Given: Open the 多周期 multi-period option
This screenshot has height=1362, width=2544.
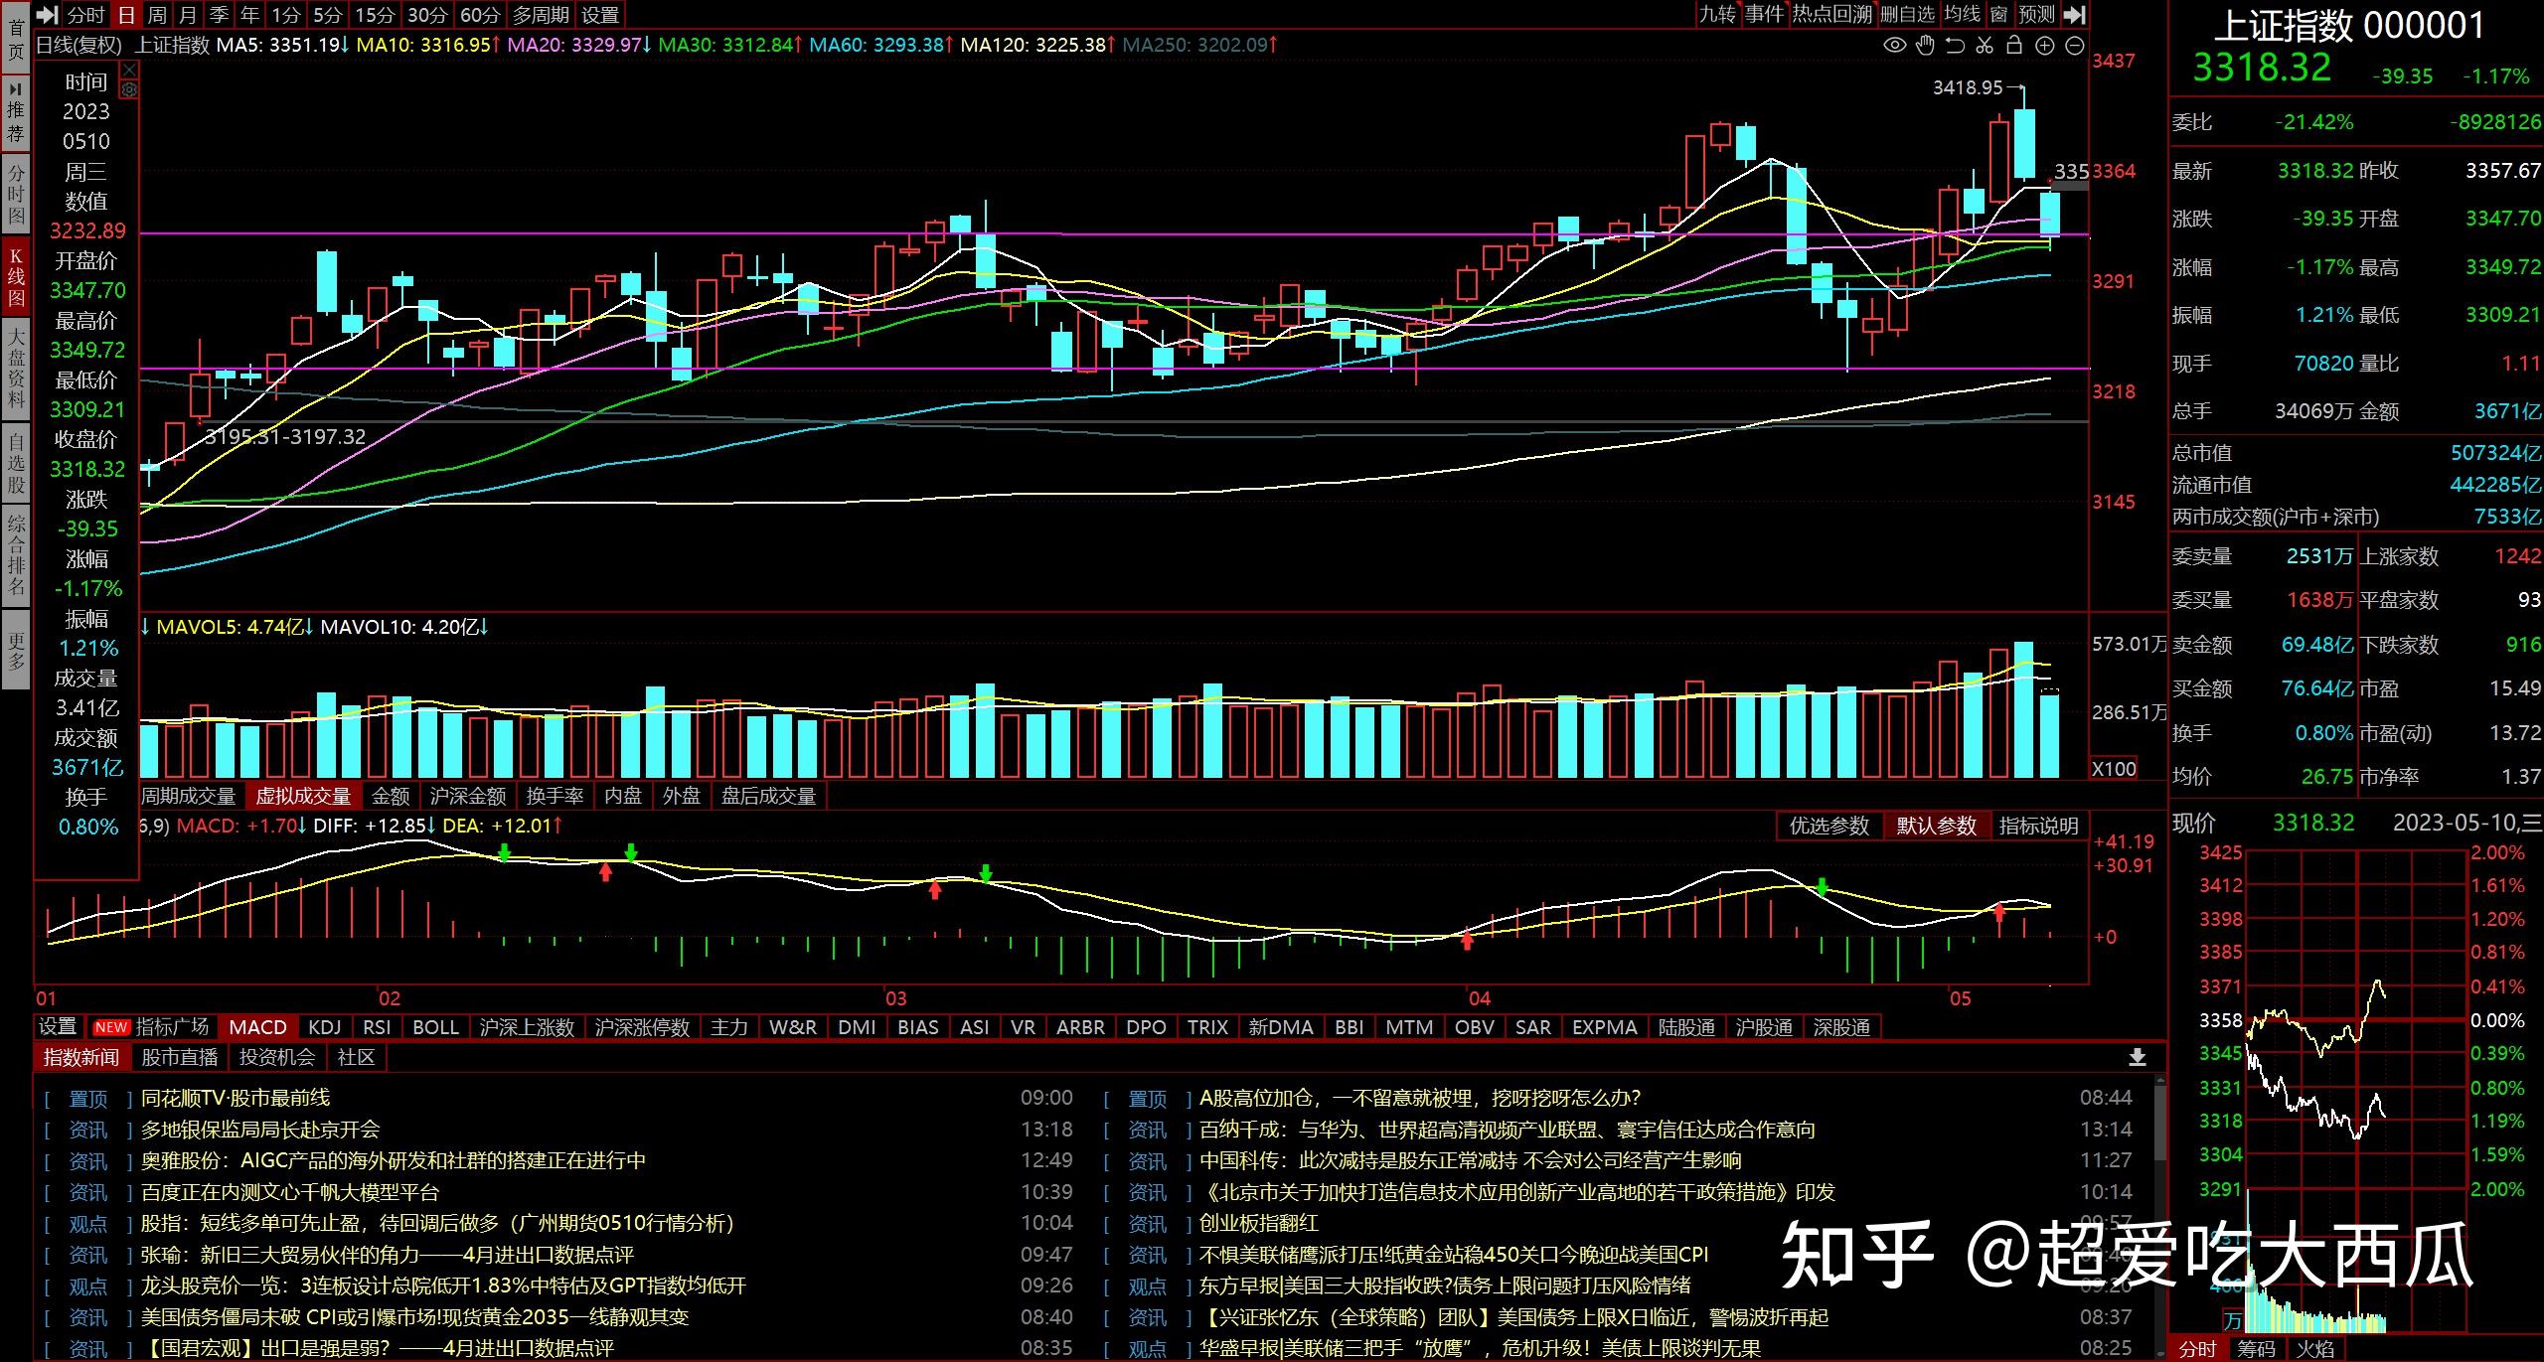Looking at the screenshot, I should pos(541,15).
